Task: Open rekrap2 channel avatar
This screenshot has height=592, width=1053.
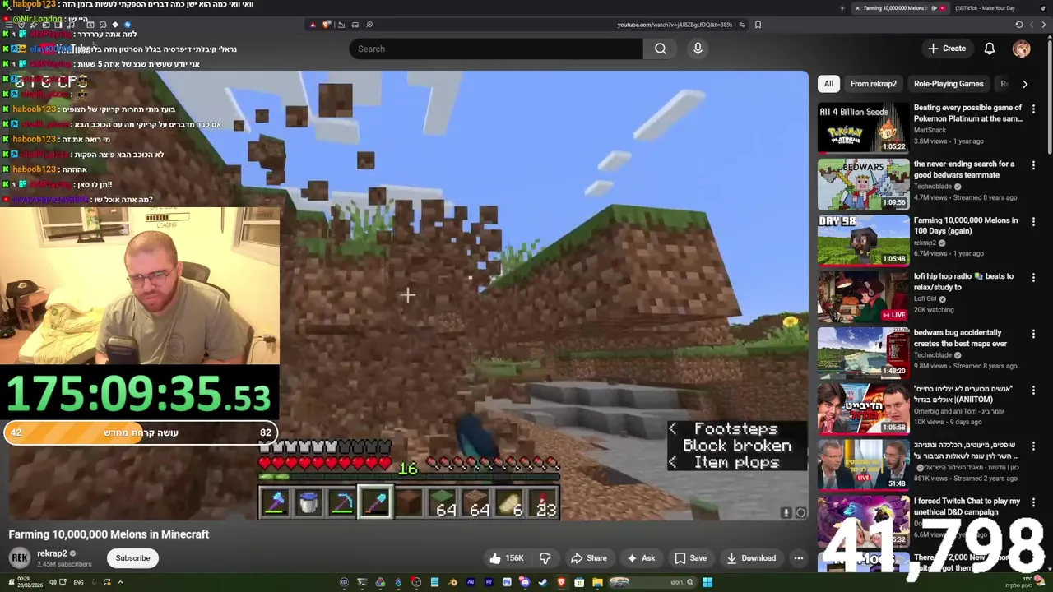Action: (20, 558)
